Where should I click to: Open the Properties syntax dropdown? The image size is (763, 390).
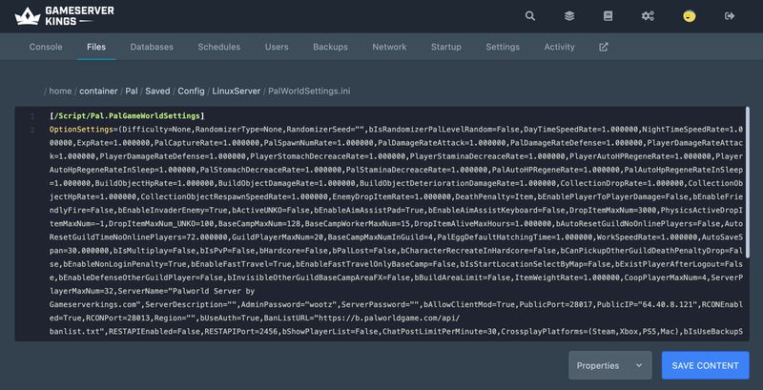610,365
